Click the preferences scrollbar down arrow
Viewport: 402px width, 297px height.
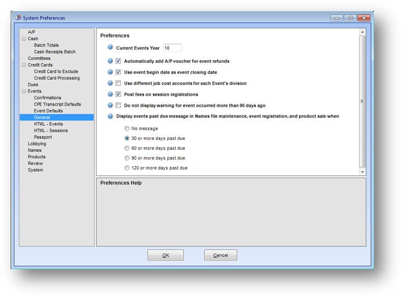[x=362, y=172]
